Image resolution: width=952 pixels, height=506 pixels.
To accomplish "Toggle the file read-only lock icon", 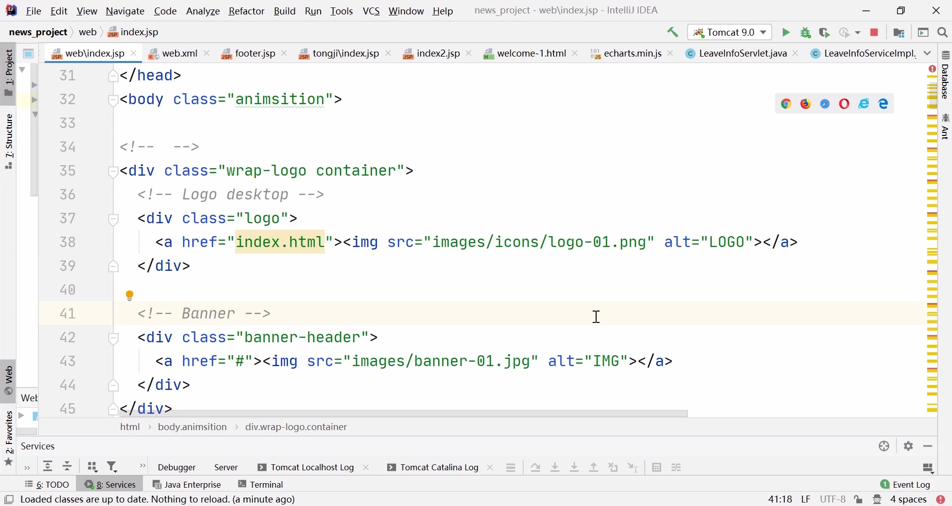I will pyautogui.click(x=860, y=500).
